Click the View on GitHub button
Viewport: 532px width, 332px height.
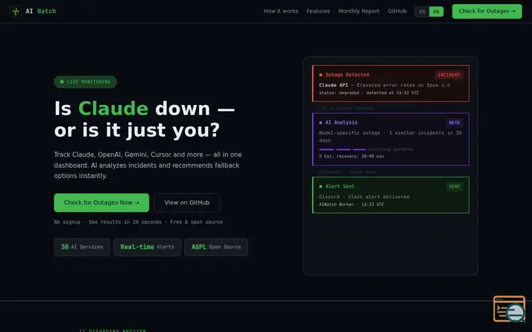click(187, 203)
